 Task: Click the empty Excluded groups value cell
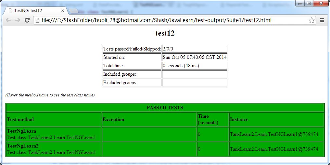coord(195,82)
